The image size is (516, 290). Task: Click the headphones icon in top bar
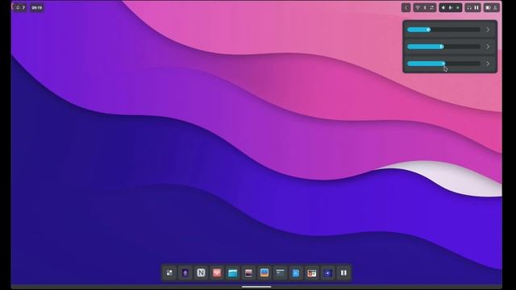469,7
